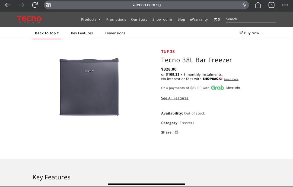Click More info next to Grab
This screenshot has width=293, height=187.
(233, 87)
